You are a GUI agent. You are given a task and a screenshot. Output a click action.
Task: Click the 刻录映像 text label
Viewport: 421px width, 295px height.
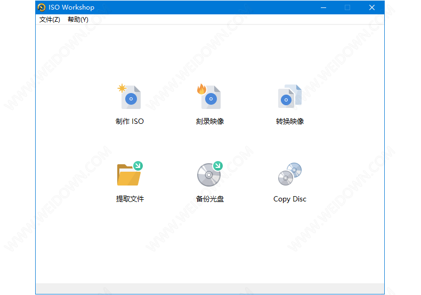coord(209,121)
